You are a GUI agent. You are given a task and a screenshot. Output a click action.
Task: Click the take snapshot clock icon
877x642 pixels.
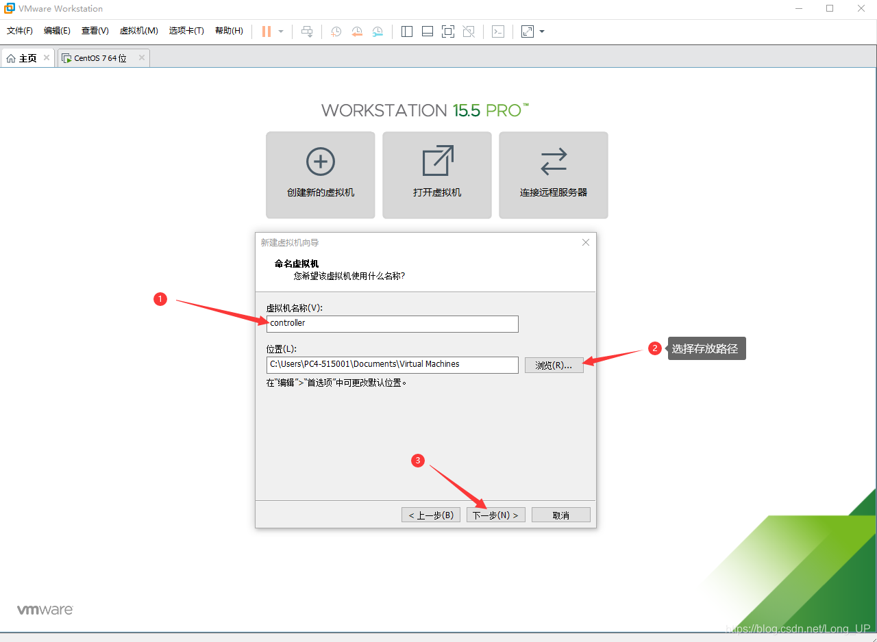point(336,31)
